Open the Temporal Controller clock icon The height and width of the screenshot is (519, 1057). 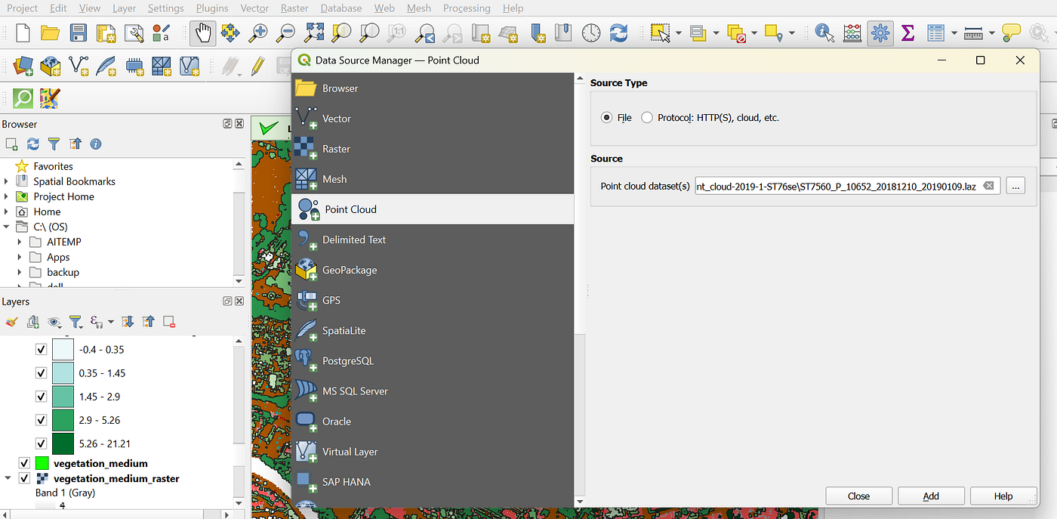click(x=591, y=32)
